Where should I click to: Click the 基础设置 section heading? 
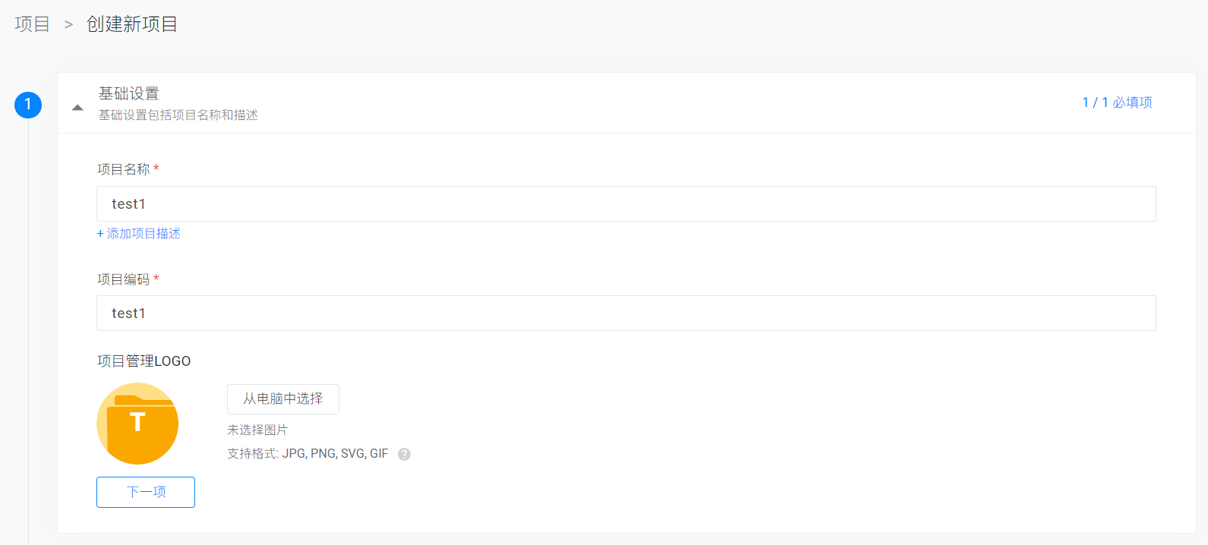pos(129,93)
